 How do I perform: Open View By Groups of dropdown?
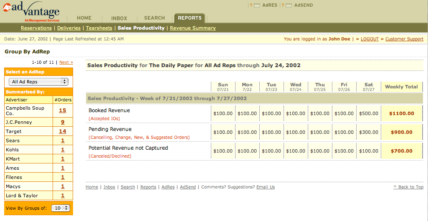tap(61, 208)
